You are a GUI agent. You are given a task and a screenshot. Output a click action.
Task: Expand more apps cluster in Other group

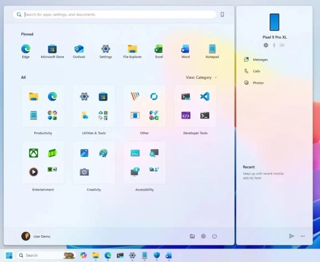[154, 116]
